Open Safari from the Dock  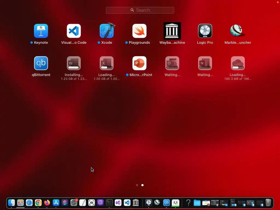tap(29, 203)
